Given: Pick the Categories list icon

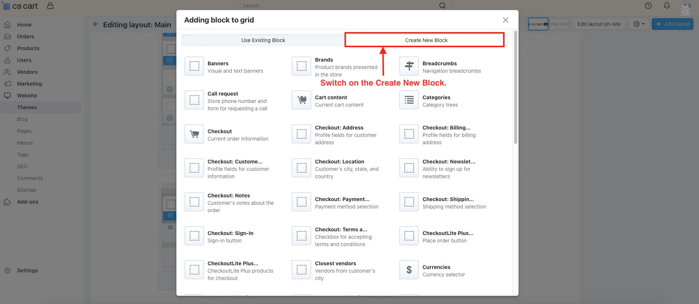Looking at the screenshot, I should click(409, 100).
